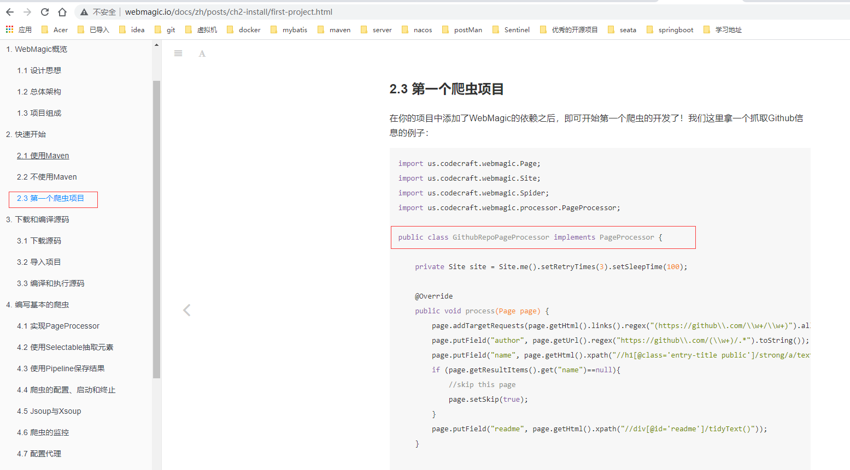Open the 2.1 使用Maven section link
850x470 pixels.
click(x=43, y=155)
